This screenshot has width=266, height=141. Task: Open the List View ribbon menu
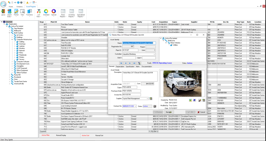(x=39, y=13)
